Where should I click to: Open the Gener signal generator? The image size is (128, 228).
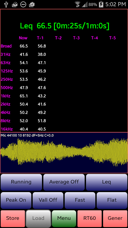115,219
